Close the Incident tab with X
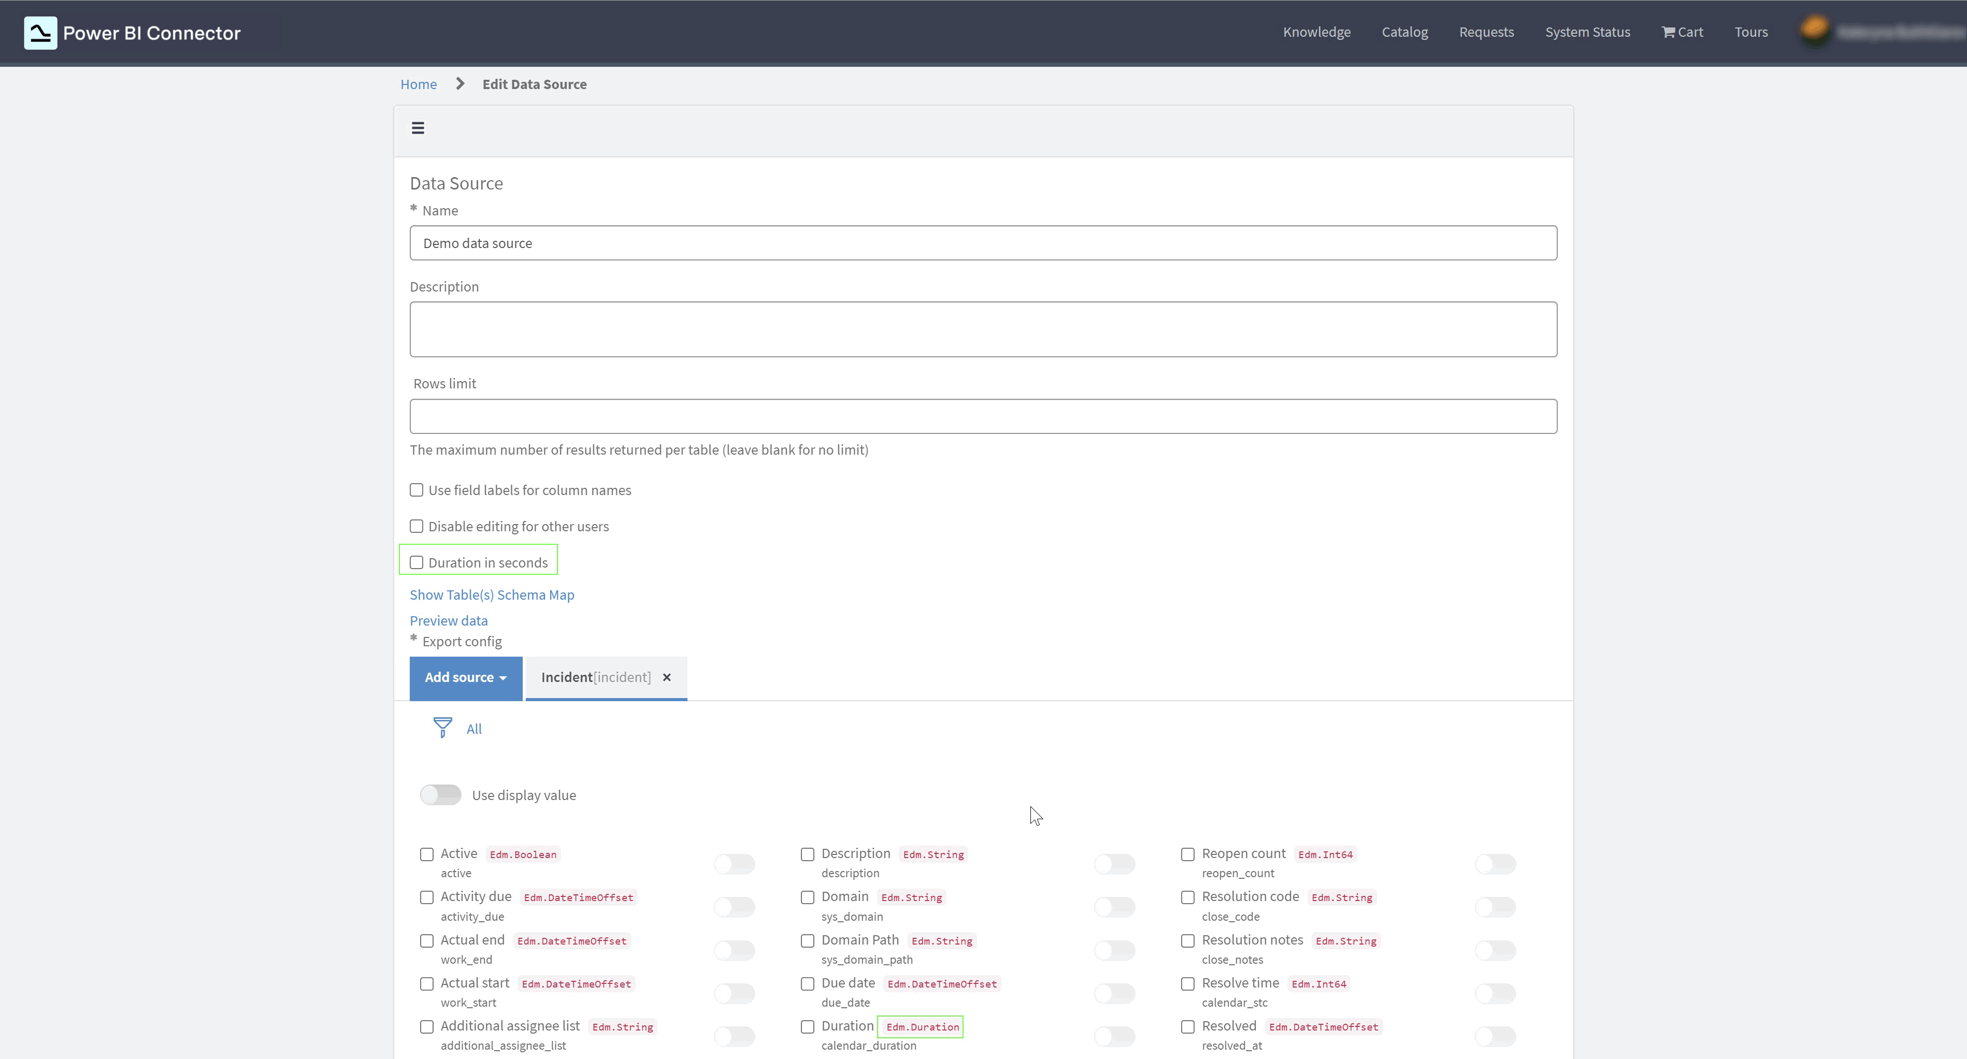 [x=667, y=677]
